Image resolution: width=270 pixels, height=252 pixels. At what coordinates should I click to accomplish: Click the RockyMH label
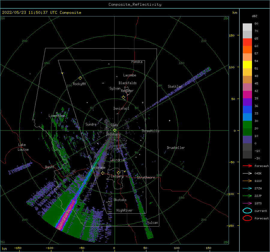(x=79, y=84)
